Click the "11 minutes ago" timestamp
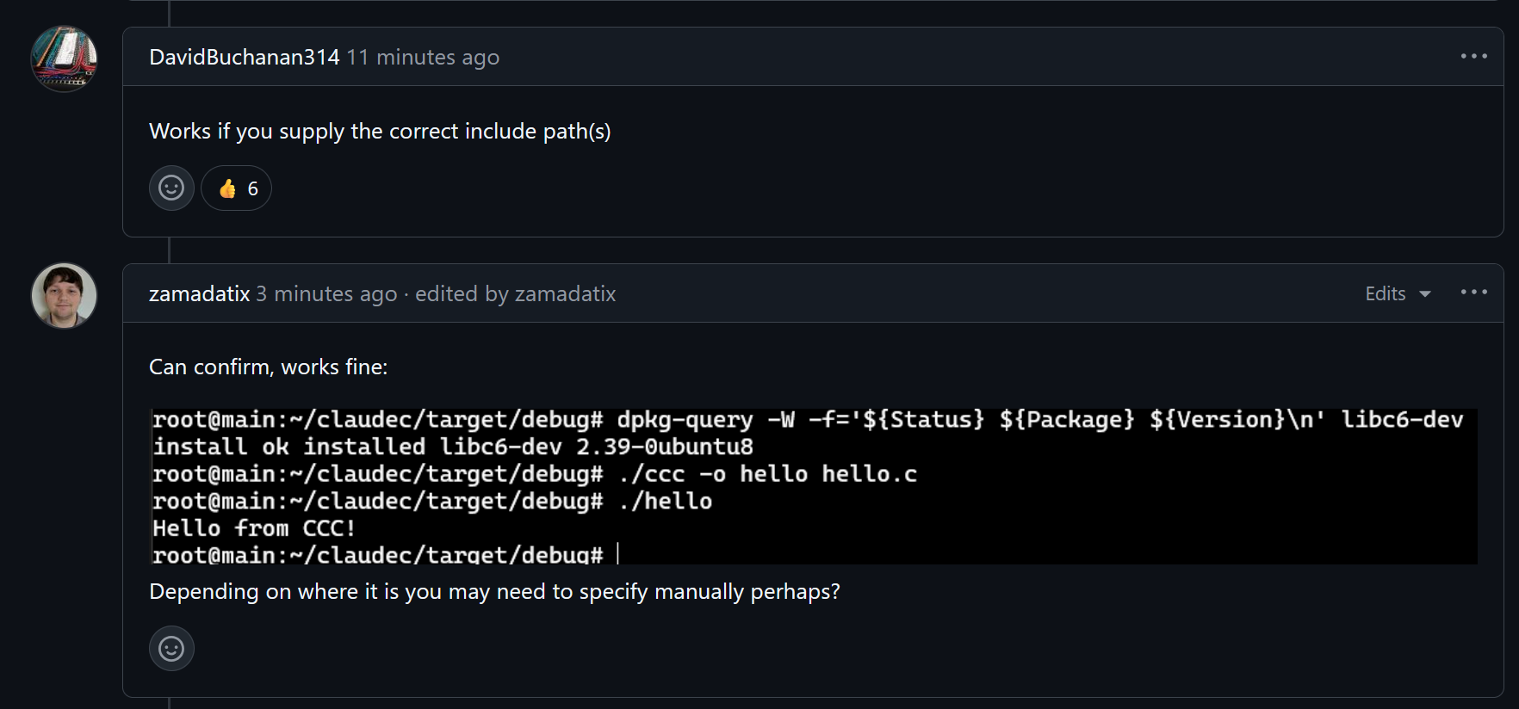This screenshot has height=709, width=1519. 422,57
